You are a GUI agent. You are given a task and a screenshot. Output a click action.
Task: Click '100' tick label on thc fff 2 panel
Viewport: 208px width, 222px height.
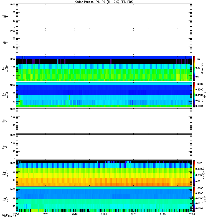[13, 143]
